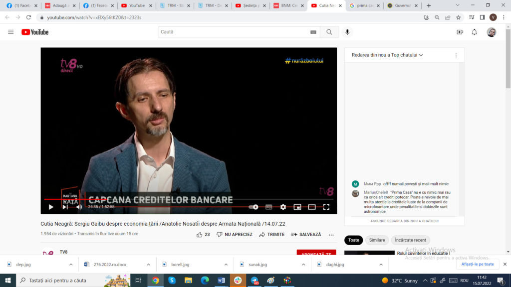The height and width of the screenshot is (287, 511).
Task: Click the browser address bar URL
Action: (x=94, y=17)
